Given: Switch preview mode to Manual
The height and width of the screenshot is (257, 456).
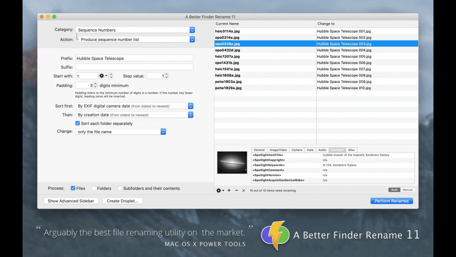Looking at the screenshot, I should (x=407, y=190).
